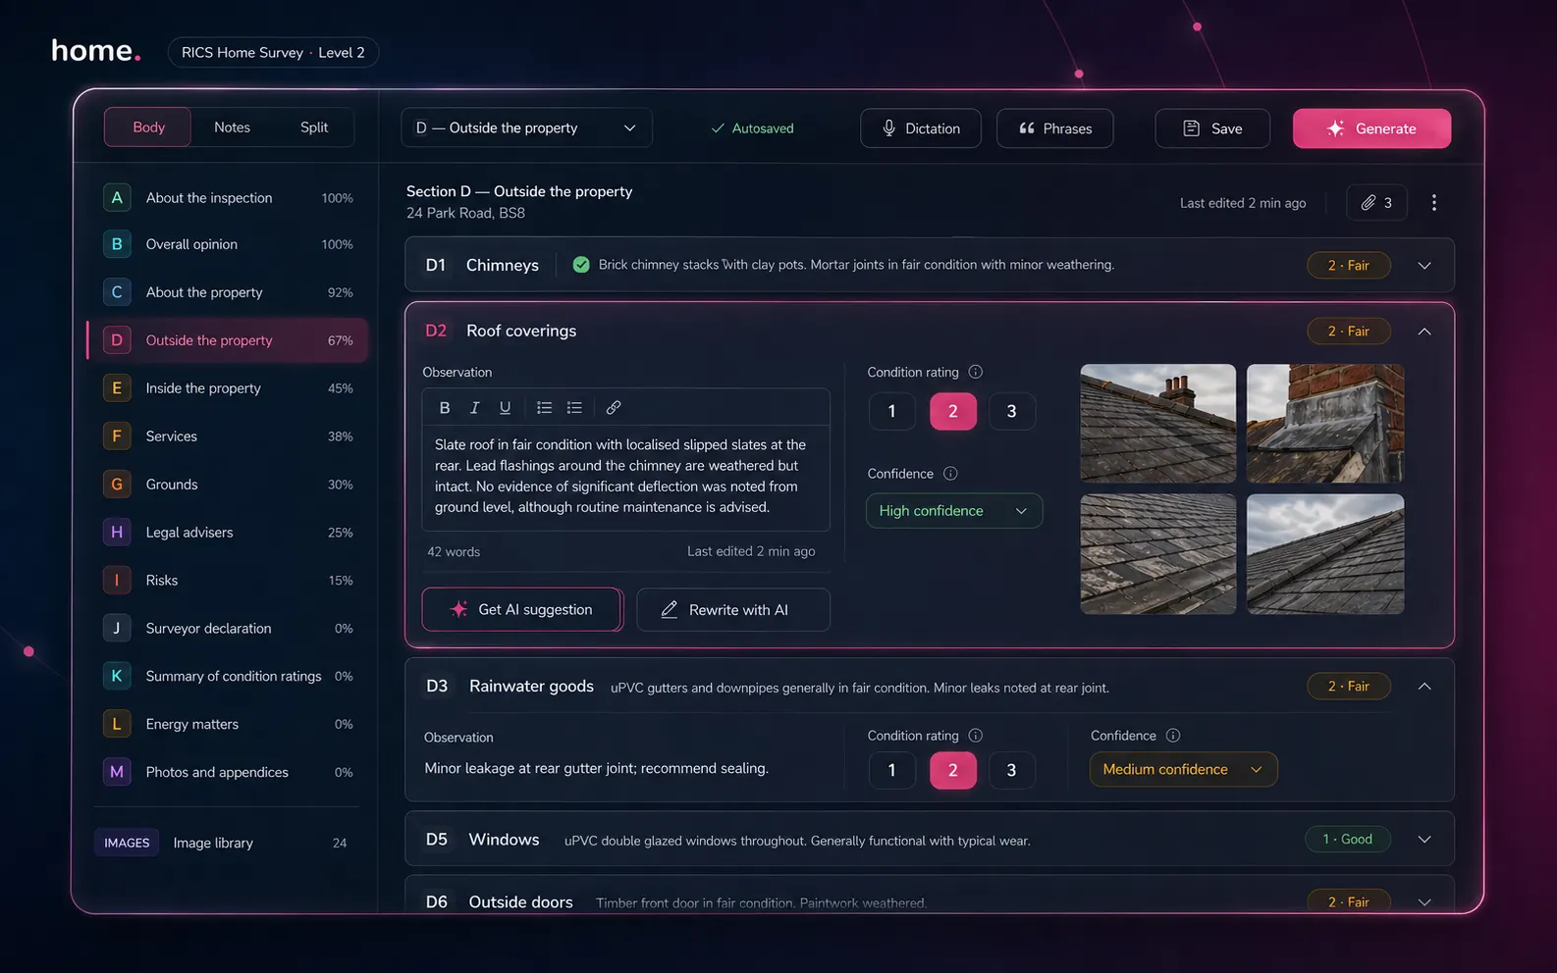1557x973 pixels.
Task: Insert a link using the link icon
Action: pos(614,408)
